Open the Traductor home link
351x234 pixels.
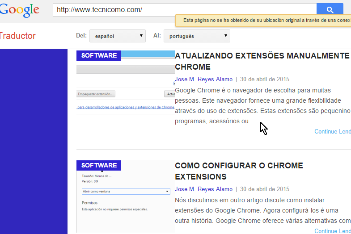pyautogui.click(x=17, y=36)
